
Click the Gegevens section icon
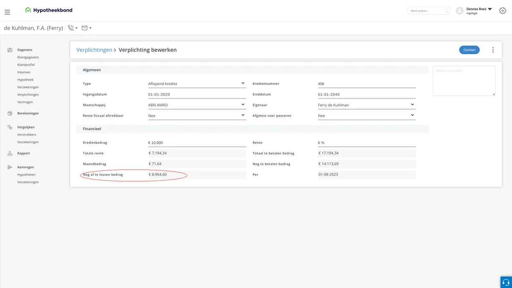(x=10, y=50)
